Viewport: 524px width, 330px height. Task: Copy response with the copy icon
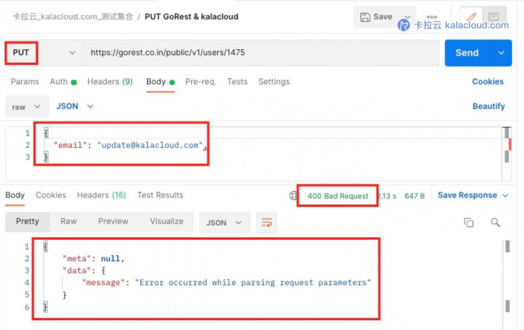pos(469,223)
